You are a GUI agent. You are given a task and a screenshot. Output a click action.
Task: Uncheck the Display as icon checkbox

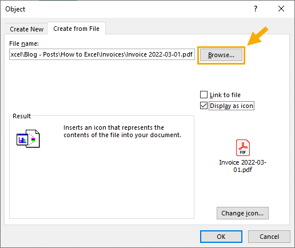click(204, 106)
